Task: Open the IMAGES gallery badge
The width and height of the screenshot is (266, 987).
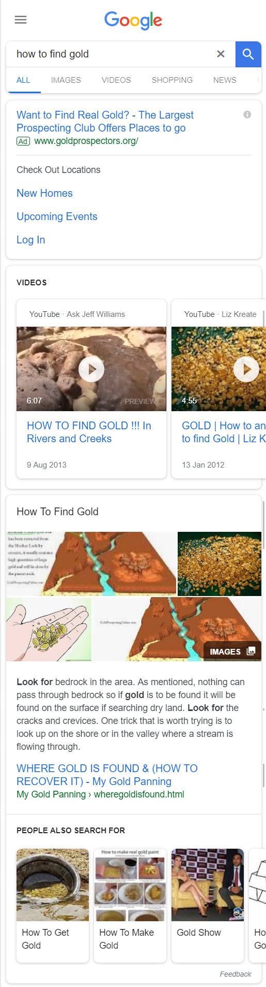Action: pyautogui.click(x=232, y=651)
